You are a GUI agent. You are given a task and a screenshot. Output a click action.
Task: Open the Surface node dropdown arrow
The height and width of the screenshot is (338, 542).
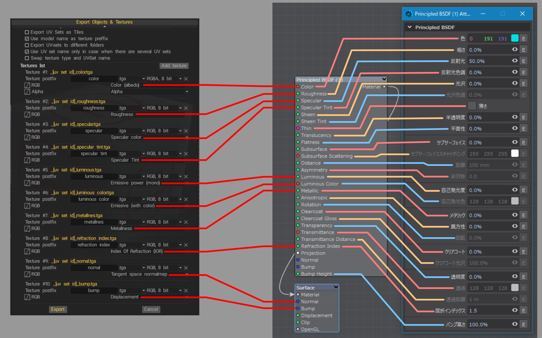(x=336, y=287)
